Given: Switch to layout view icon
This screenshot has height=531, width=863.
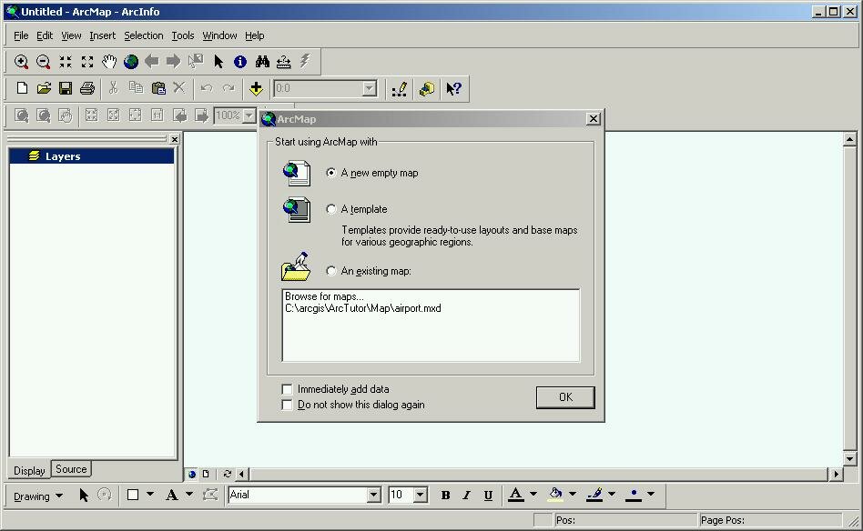Looking at the screenshot, I should pos(206,474).
